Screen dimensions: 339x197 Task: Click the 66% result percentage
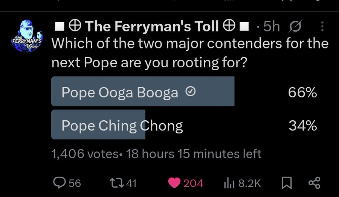coord(302,93)
